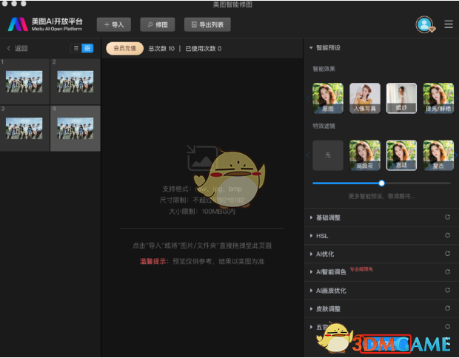Select thumbnail number 3
459x358 pixels.
24,128
